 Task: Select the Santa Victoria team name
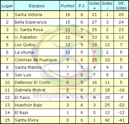tap(28, 15)
